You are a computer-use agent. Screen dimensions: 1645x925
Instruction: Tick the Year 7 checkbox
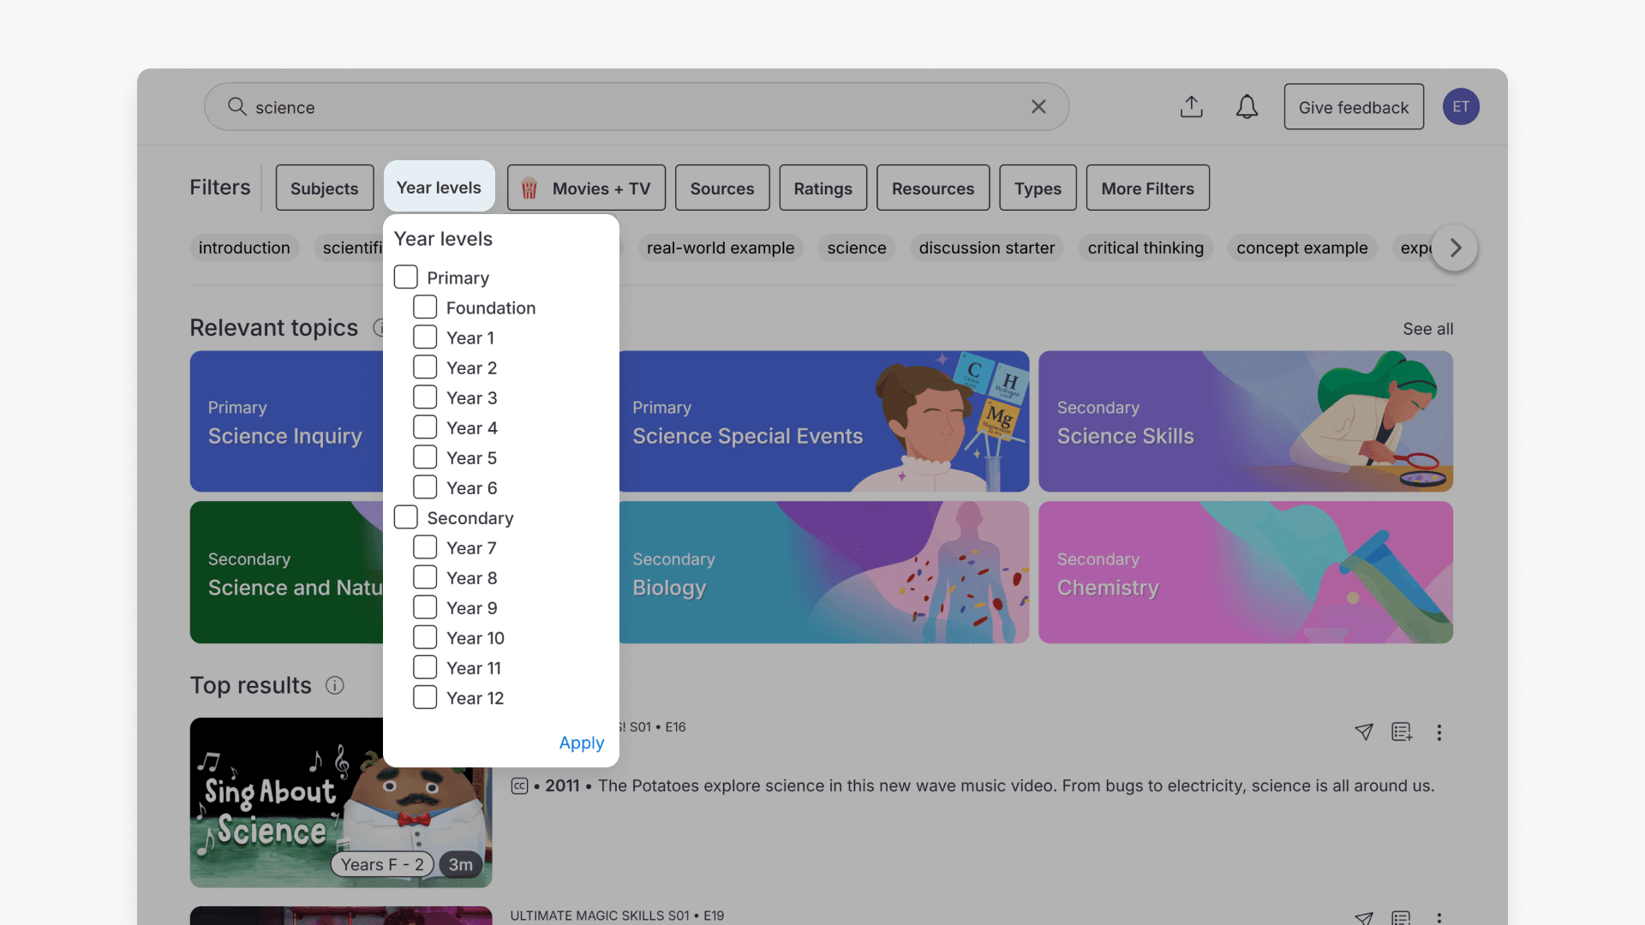point(425,548)
